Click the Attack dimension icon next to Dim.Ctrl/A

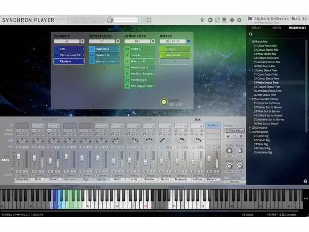(189, 41)
